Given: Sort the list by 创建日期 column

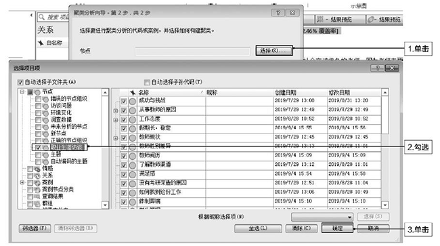Looking at the screenshot, I should click(x=301, y=93).
